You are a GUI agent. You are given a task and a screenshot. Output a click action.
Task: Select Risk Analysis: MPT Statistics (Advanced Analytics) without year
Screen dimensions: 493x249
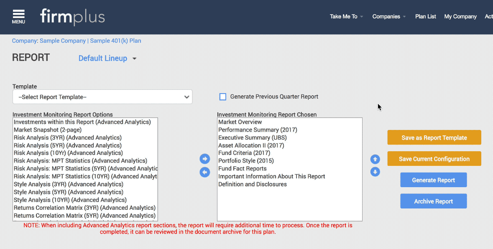[85, 161]
